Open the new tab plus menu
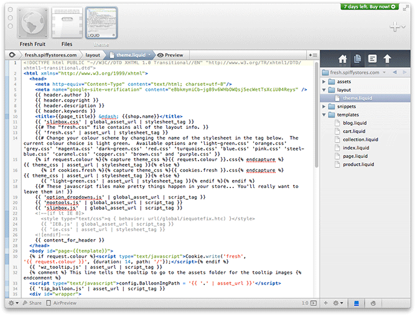Screen dimensions: 420x315 pyautogui.click(x=397, y=27)
